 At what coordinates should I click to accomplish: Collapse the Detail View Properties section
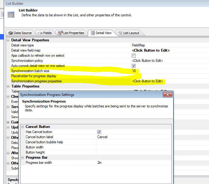coord(8,40)
